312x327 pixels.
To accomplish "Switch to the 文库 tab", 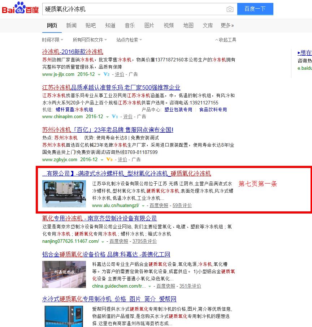I will (x=208, y=25).
